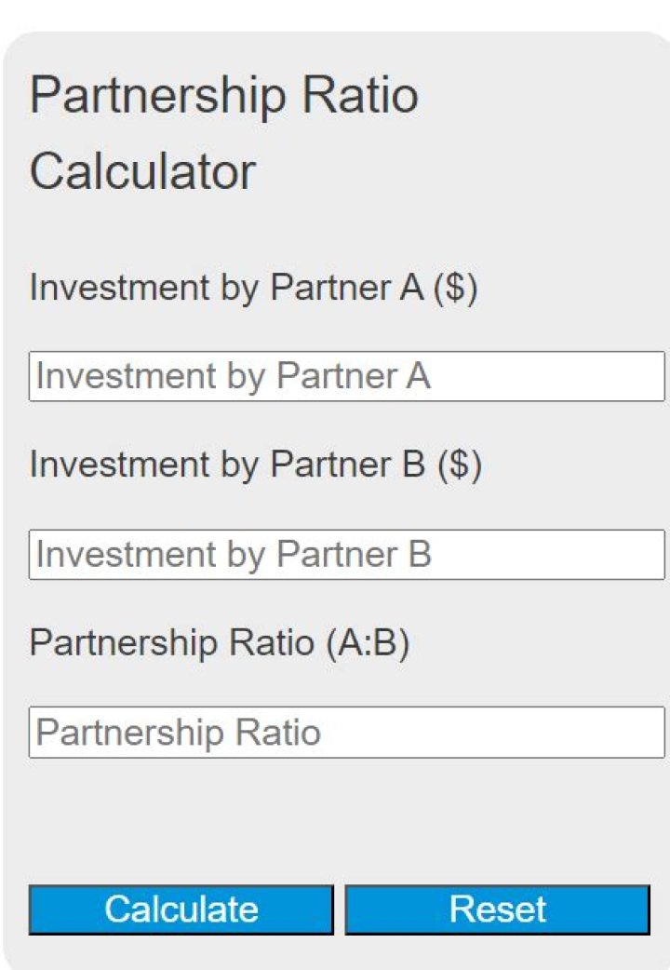
Task: Click the white area above the calculator card
Action: (335, 13)
